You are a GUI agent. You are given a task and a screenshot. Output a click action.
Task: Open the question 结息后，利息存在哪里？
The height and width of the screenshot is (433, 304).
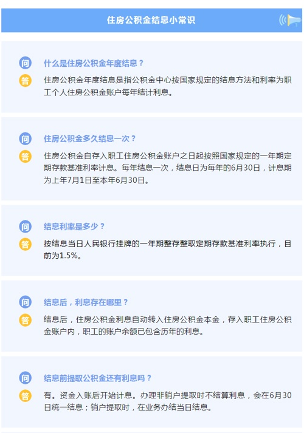[86, 302]
